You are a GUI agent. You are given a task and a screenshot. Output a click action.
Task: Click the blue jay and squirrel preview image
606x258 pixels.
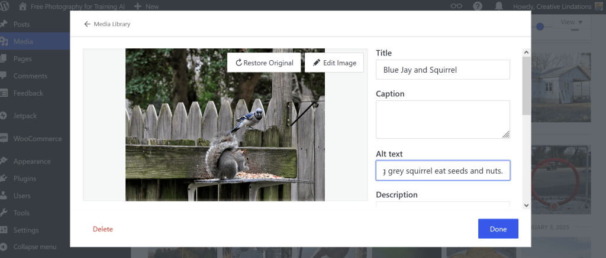[225, 125]
